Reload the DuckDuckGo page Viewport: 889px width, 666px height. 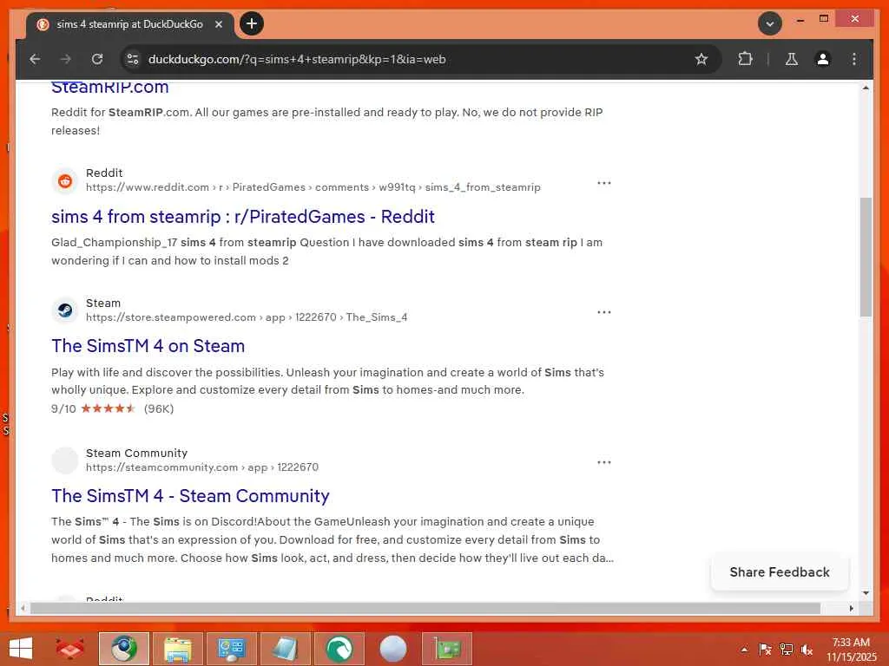pyautogui.click(x=97, y=59)
